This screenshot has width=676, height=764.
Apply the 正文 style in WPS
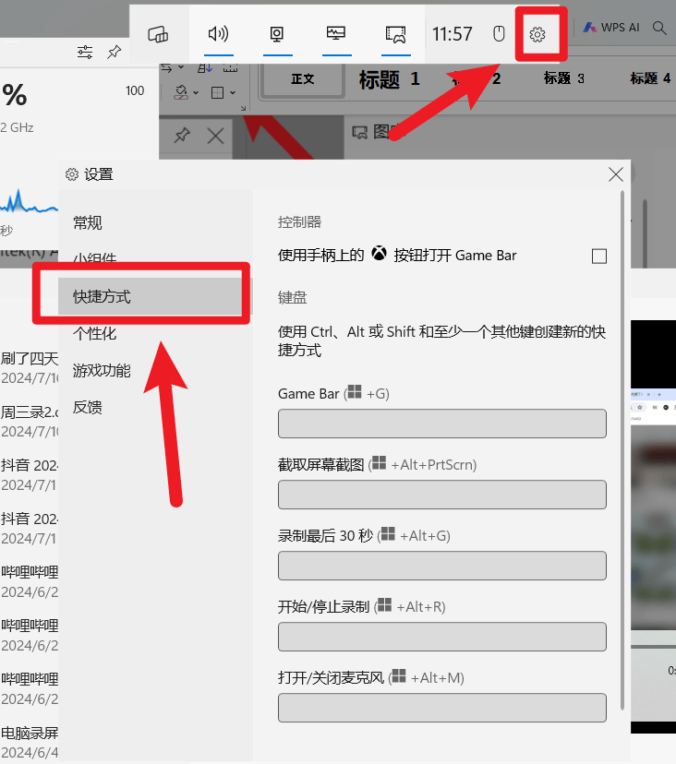click(302, 79)
